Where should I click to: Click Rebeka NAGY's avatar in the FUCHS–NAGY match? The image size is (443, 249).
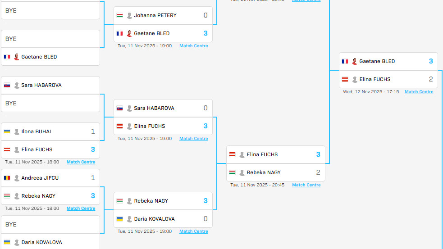tap(242, 172)
